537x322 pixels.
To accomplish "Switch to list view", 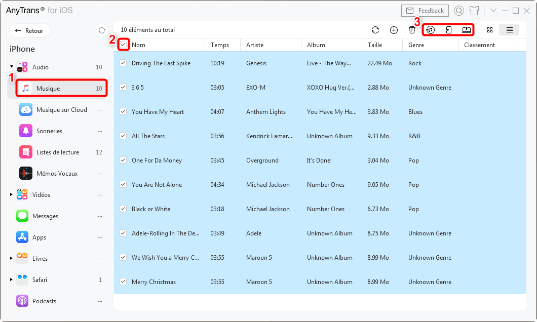I will 509,30.
